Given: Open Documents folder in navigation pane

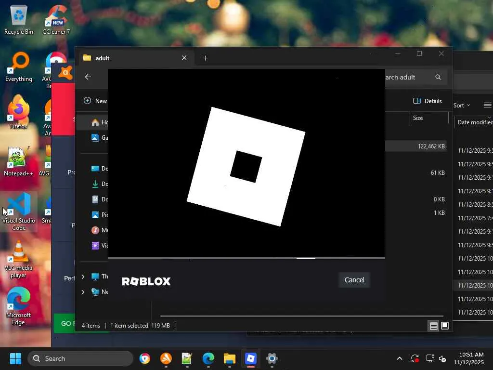Looking at the screenshot, I should [x=99, y=199].
